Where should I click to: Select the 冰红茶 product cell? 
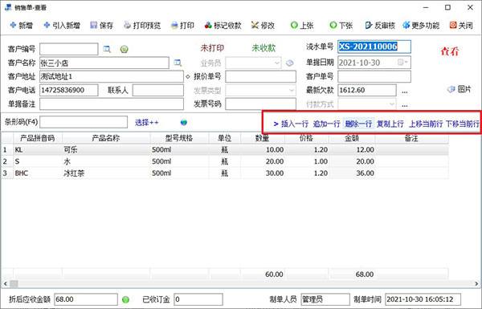tap(106, 173)
